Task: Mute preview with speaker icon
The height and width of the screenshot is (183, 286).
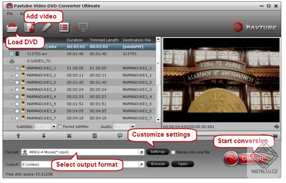Action: pos(277,126)
